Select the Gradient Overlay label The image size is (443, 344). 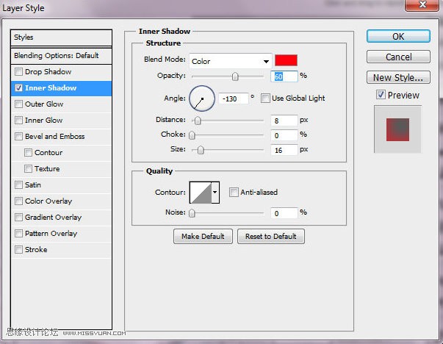53,217
